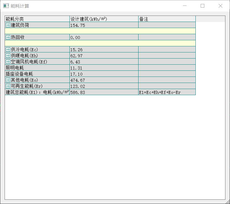The width and height of the screenshot is (230, 204).
Task: Expand the 其他电耗(Eo) row
Action: click(x=8, y=80)
